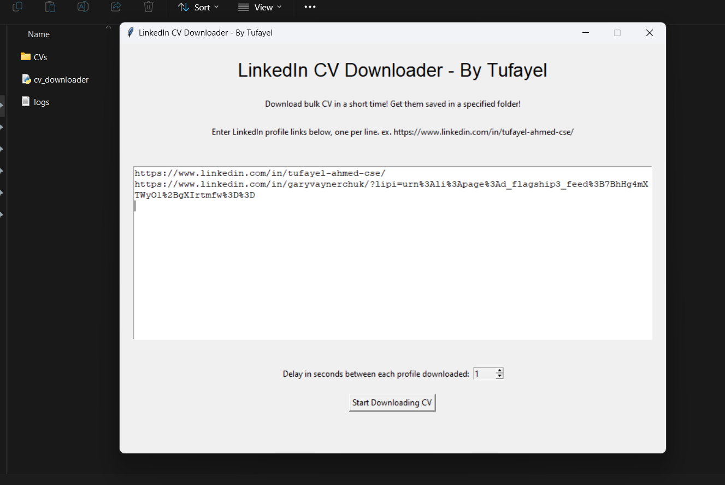Click the Name column header

(x=39, y=34)
